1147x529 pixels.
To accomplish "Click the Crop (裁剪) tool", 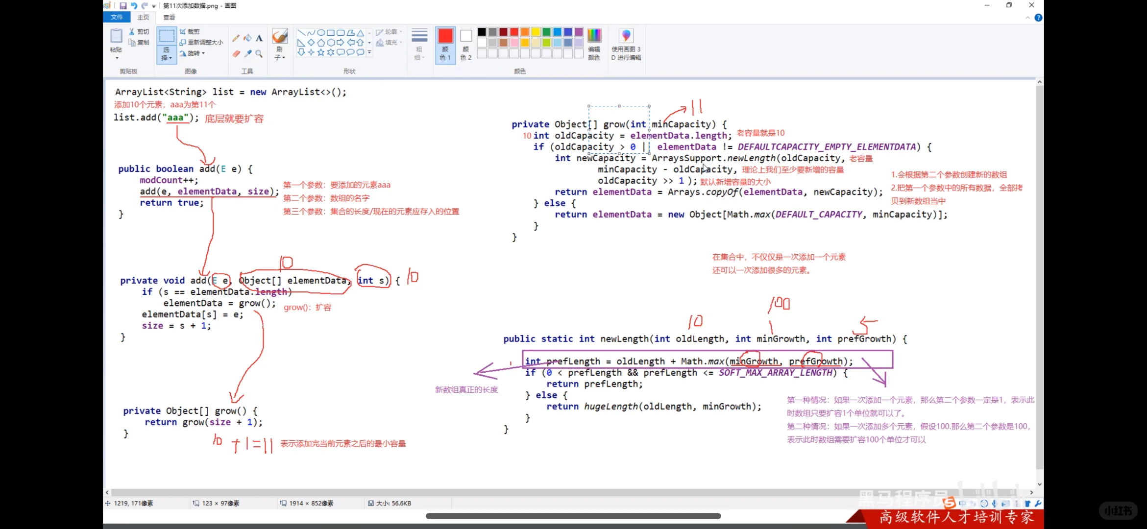I will [190, 31].
